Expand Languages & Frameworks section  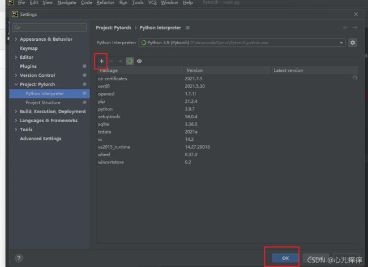point(16,120)
